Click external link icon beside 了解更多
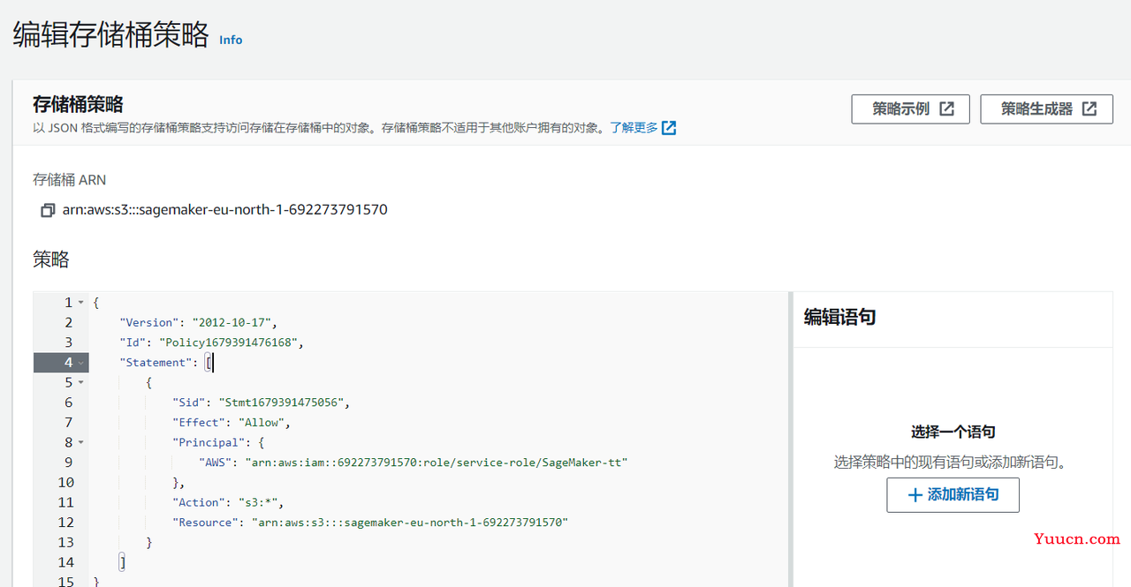The image size is (1131, 587). pyautogui.click(x=669, y=128)
